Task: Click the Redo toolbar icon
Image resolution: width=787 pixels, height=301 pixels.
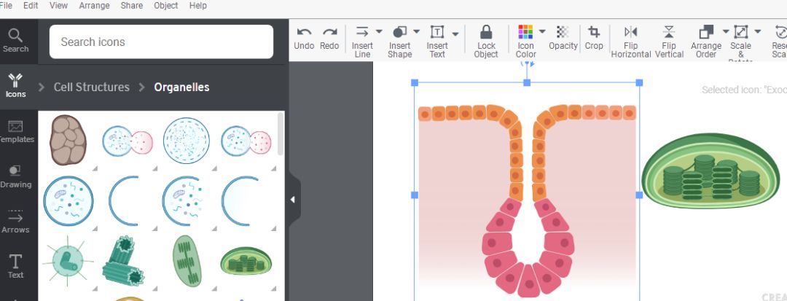Action: click(x=329, y=32)
